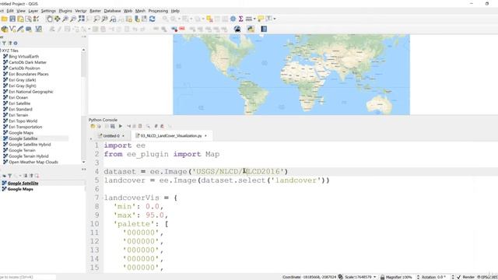Click the Refresh map icon
498x280 pixels.
153,19
